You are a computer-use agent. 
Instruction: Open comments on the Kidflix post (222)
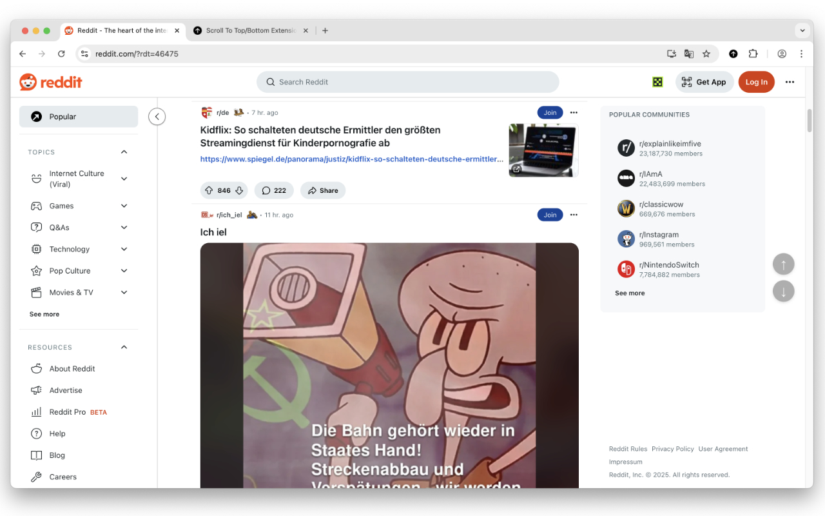pos(274,190)
